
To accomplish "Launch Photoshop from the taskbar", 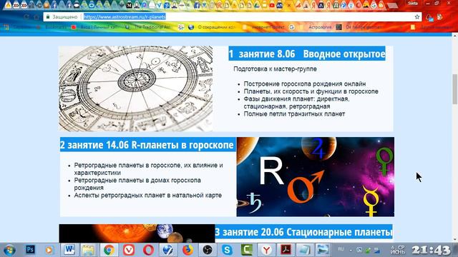I will tap(30, 250).
